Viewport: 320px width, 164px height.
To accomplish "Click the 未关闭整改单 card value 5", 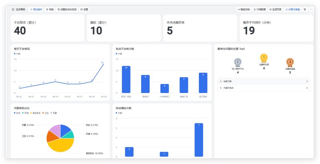I will click(170, 31).
